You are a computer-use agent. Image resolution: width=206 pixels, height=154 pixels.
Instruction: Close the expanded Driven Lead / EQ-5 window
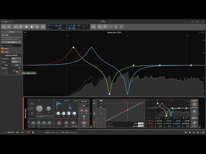pos(203,33)
